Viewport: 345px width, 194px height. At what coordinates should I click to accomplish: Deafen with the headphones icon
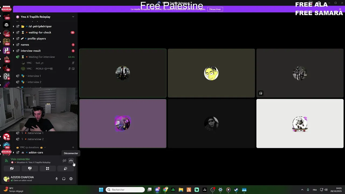click(x=64, y=179)
